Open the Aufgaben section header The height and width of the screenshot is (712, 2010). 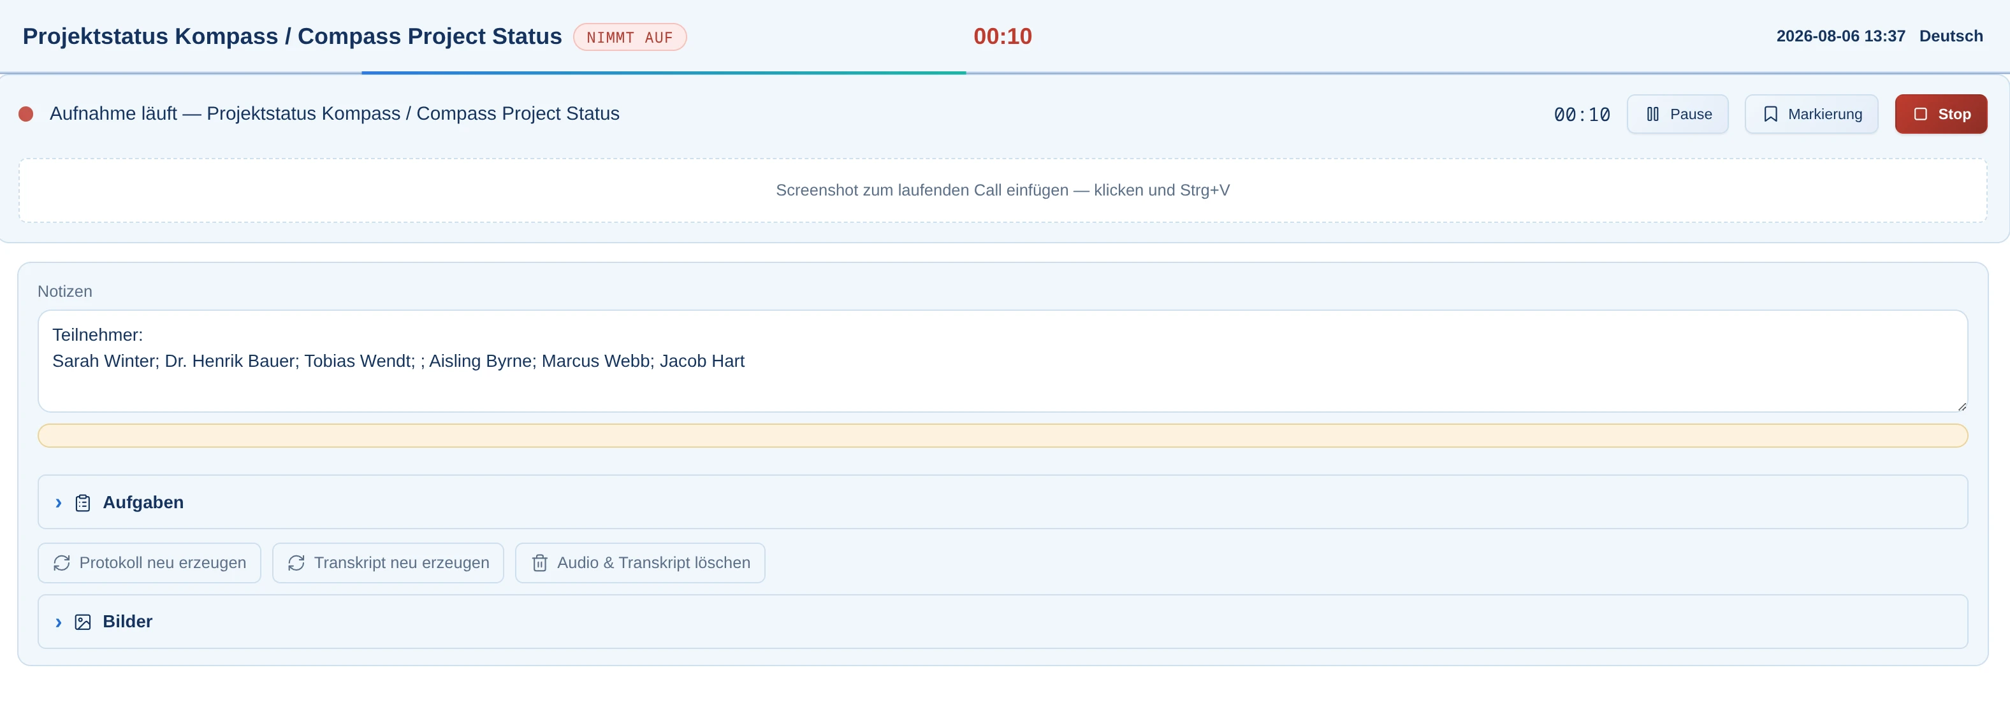point(1003,502)
